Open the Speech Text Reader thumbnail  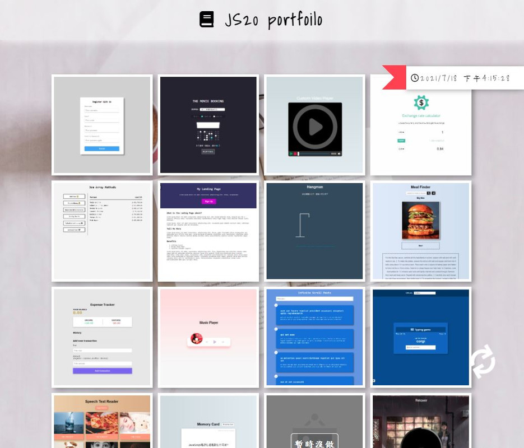point(102,421)
